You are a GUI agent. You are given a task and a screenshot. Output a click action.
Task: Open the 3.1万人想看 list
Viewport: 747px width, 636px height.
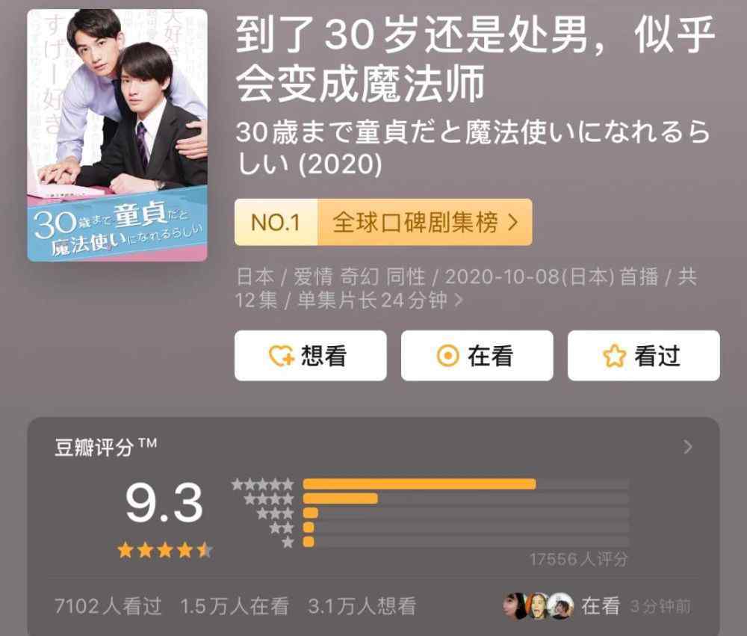(x=362, y=606)
